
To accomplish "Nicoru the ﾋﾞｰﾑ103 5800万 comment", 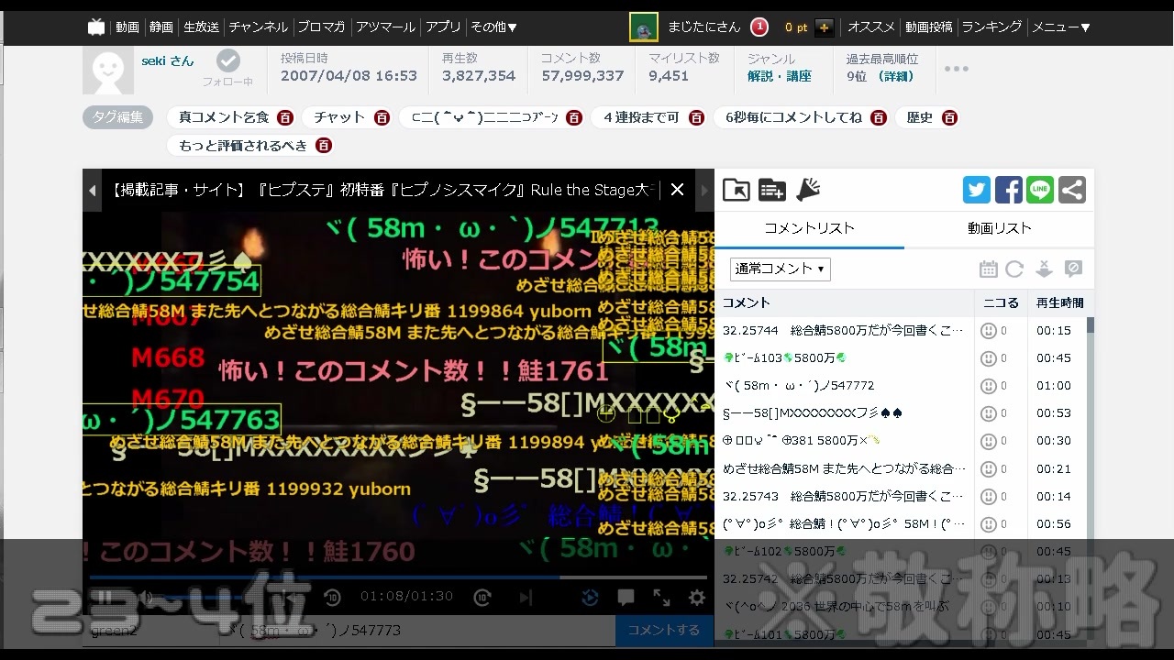I will [989, 358].
